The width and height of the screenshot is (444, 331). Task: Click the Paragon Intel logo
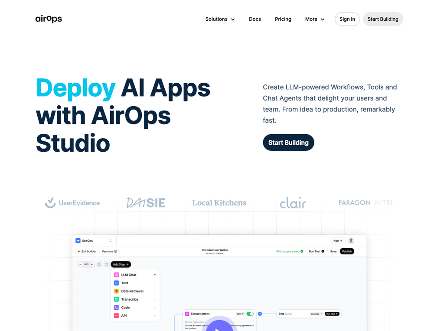pos(366,203)
